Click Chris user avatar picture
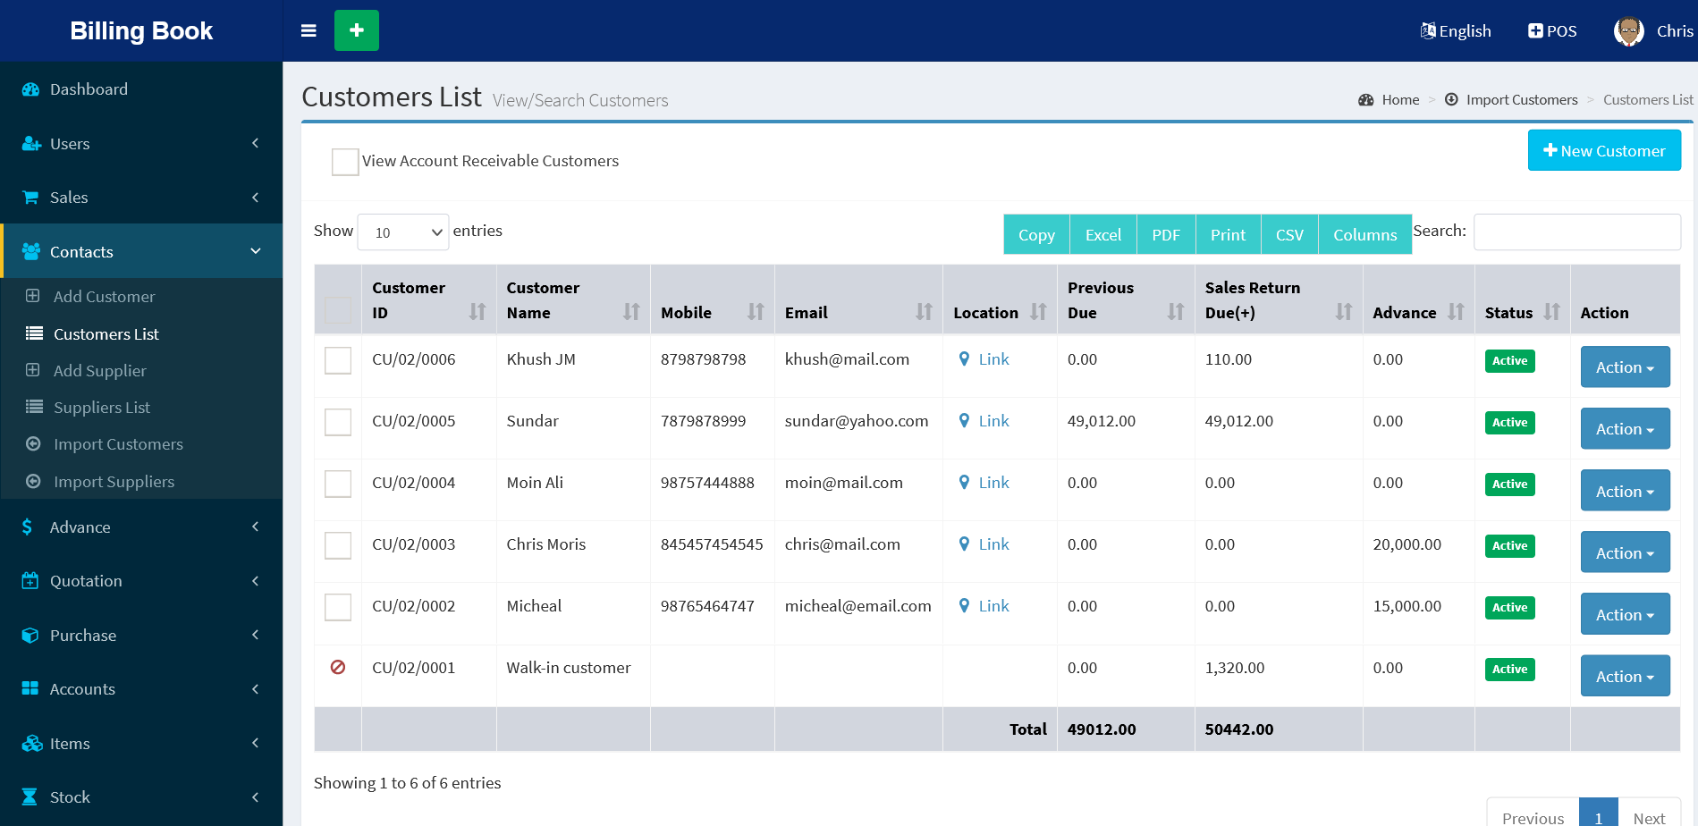 click(1628, 31)
